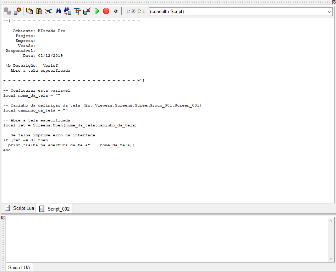Click the '-- Configurar esta variavel' comment
Screen dimensions: 336x272
[37, 91]
